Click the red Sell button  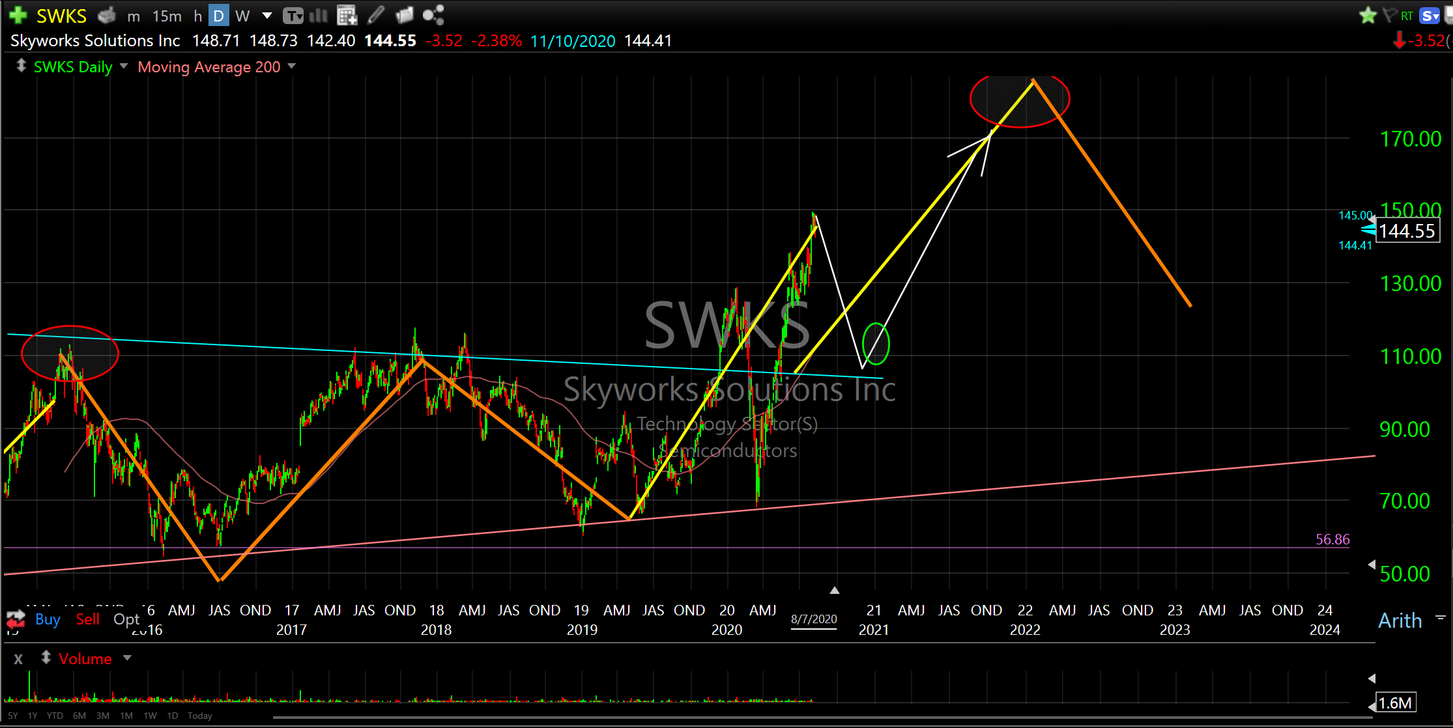coord(87,619)
